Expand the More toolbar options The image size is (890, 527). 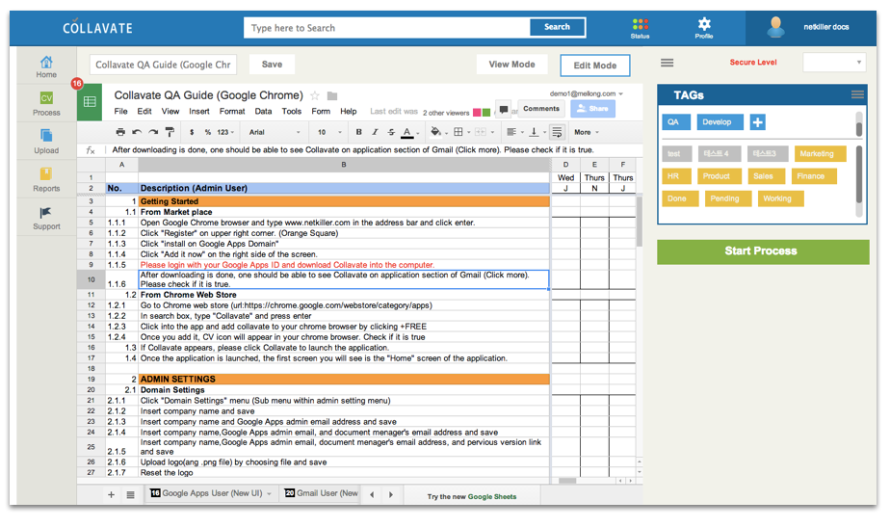point(587,132)
